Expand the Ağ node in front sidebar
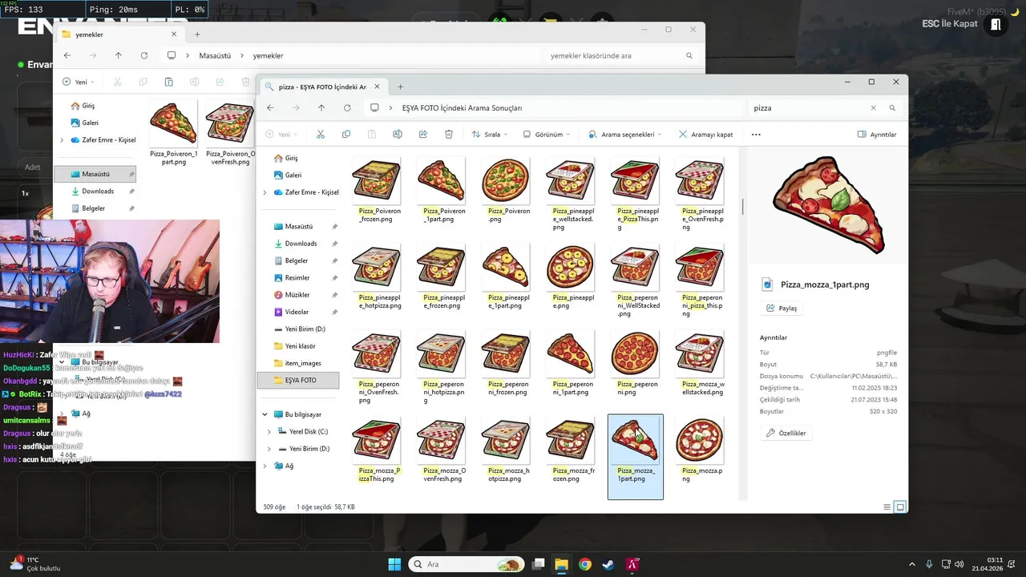Image resolution: width=1026 pixels, height=577 pixels. (x=265, y=466)
